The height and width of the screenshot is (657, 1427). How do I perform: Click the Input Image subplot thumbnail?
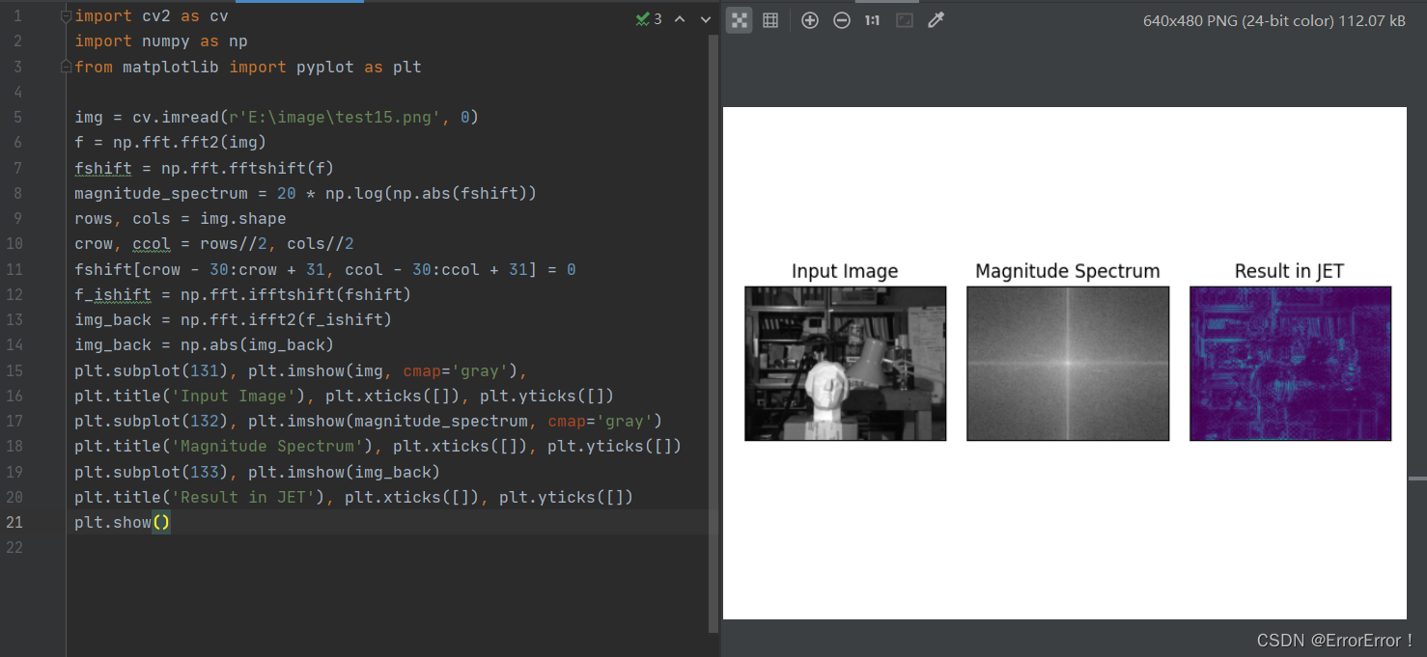coord(846,364)
